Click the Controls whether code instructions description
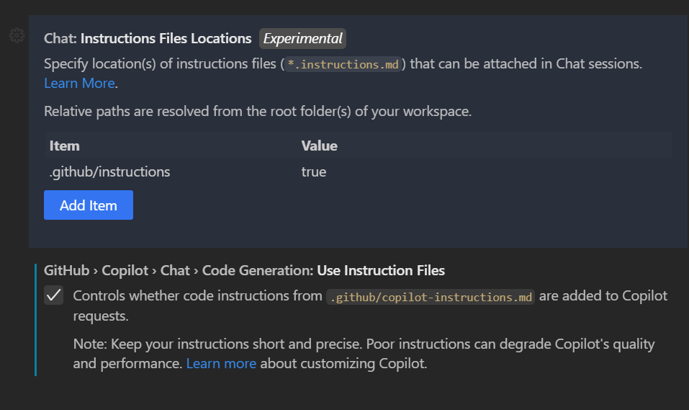Image resolution: width=689 pixels, height=410 pixels. point(198,296)
